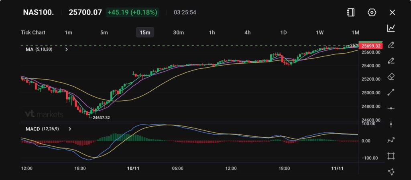Select the 1m timeframe

pyautogui.click(x=68, y=32)
